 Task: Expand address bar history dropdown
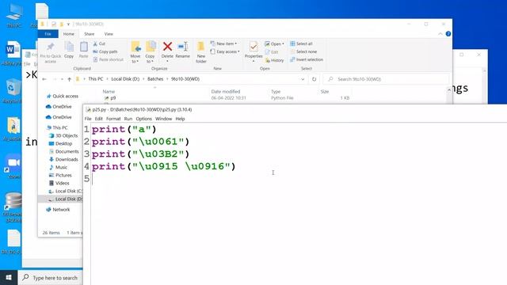(303, 79)
